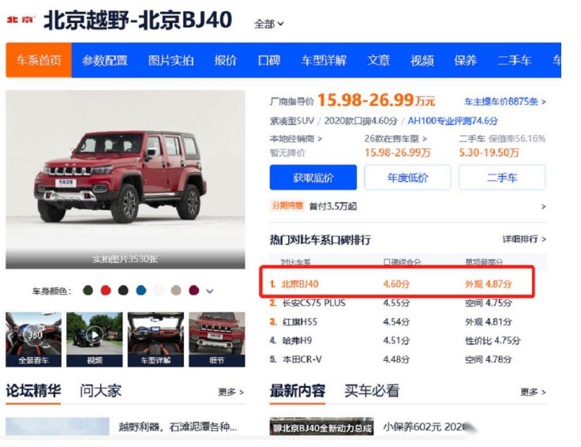Switch to the 买车必看 tab
The image size is (581, 447).
click(x=372, y=391)
